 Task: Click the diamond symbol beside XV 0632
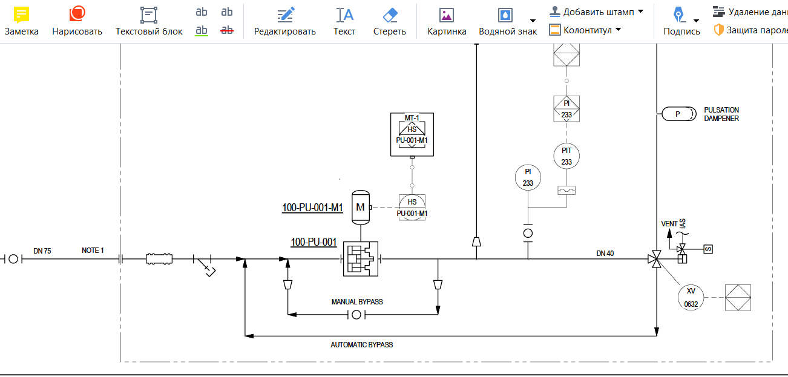click(x=737, y=297)
